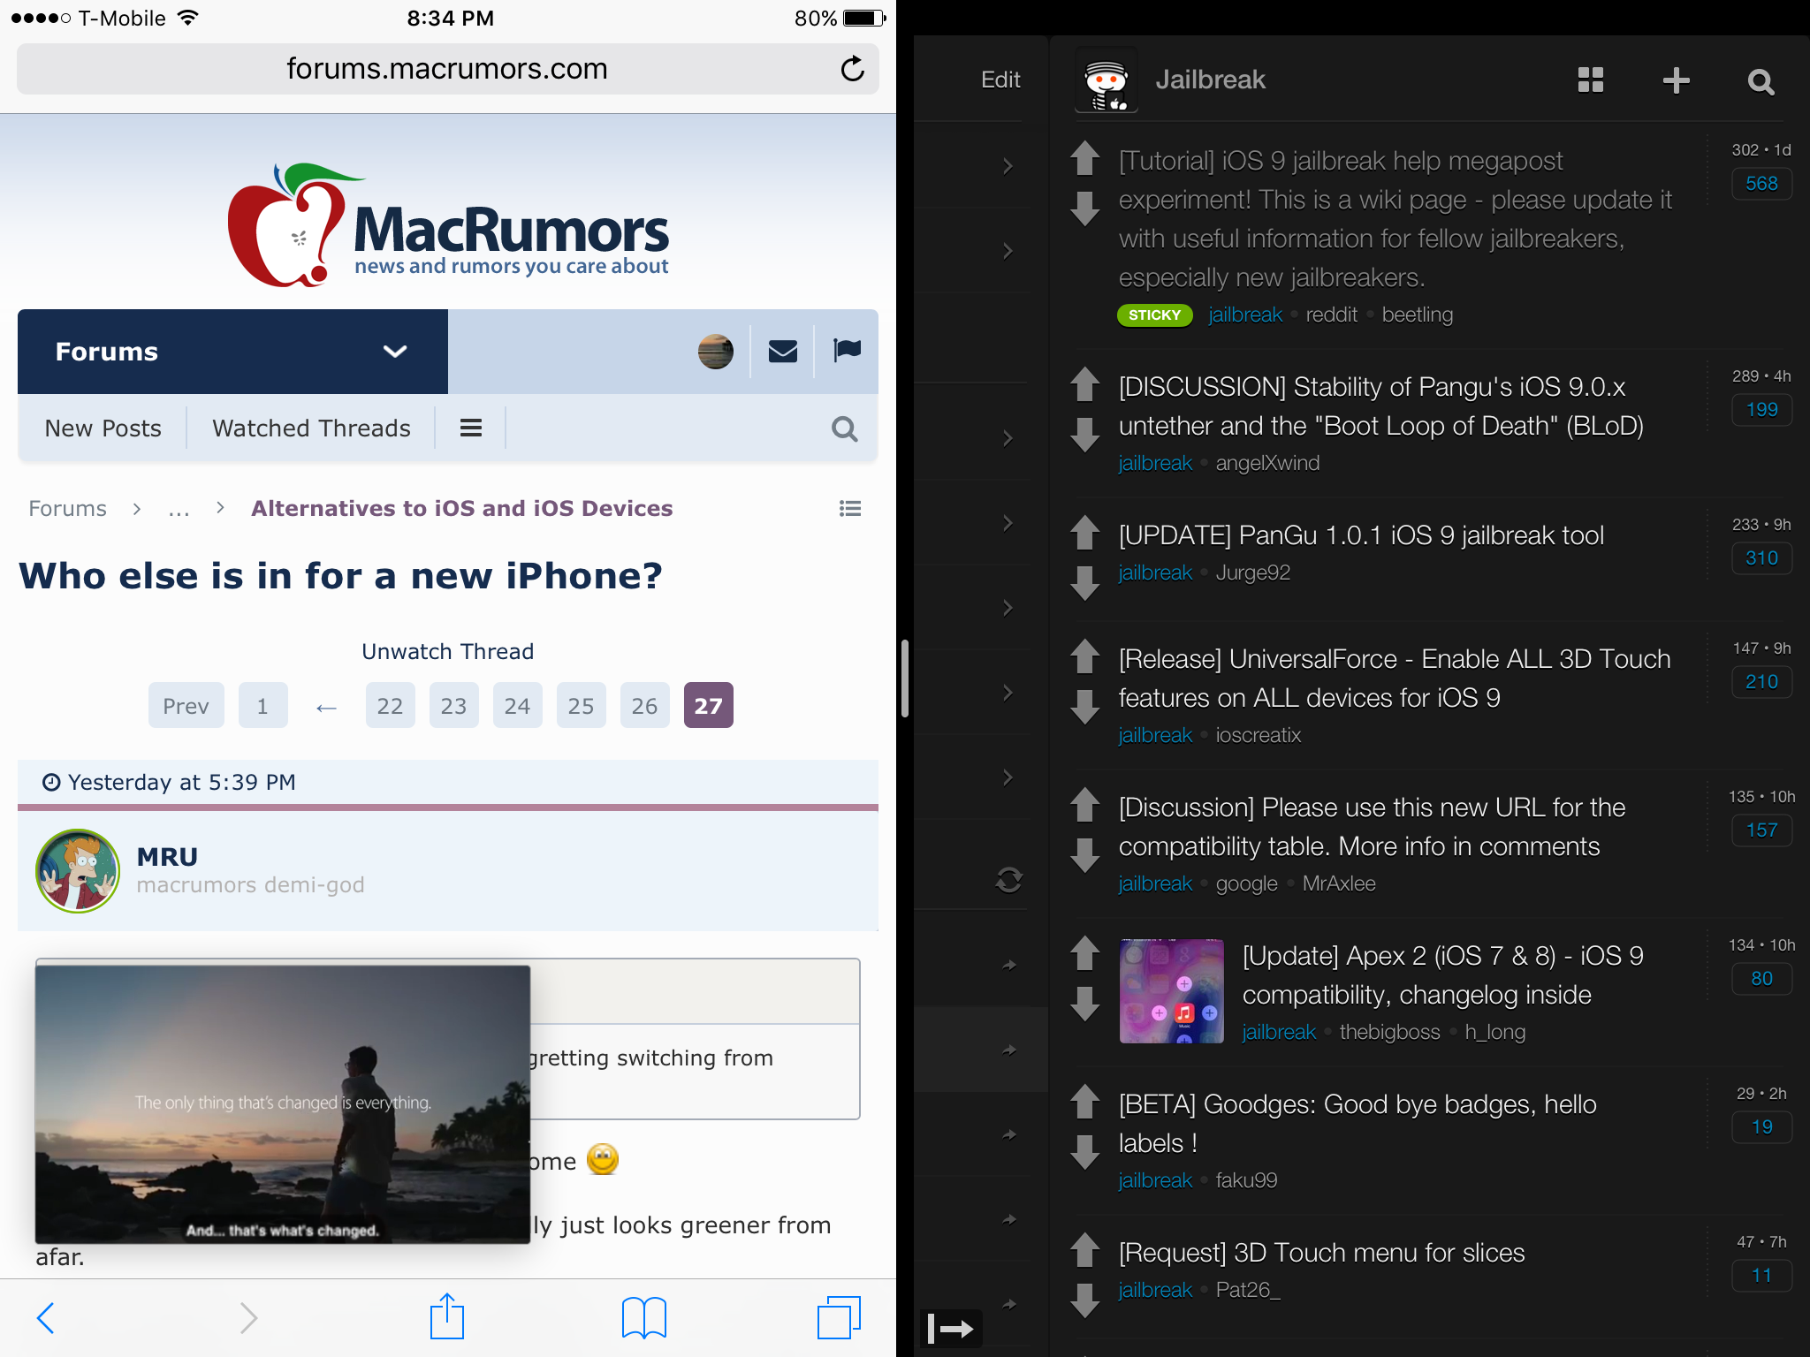Search the Jailbreak subreddit magnifier icon
The width and height of the screenshot is (1810, 1357).
(x=1761, y=82)
